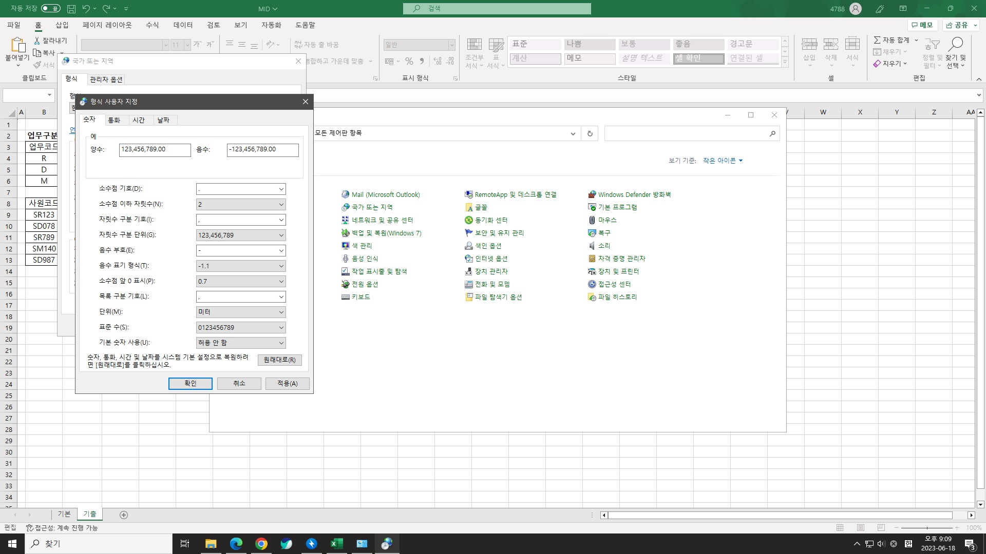Click the Insert cells icon
Screen dimensions: 986x554
point(809,45)
